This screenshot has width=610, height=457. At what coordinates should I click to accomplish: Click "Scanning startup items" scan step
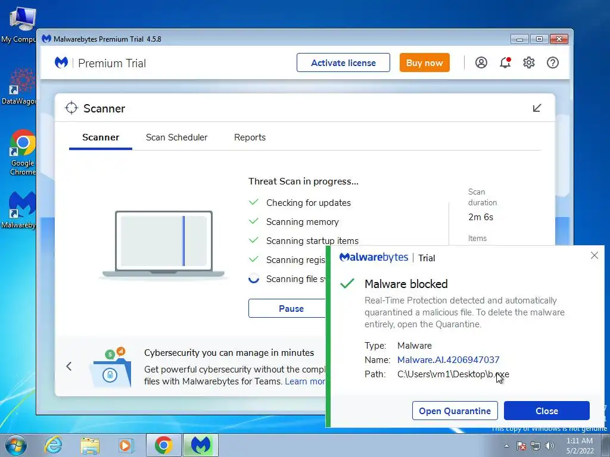pos(312,241)
